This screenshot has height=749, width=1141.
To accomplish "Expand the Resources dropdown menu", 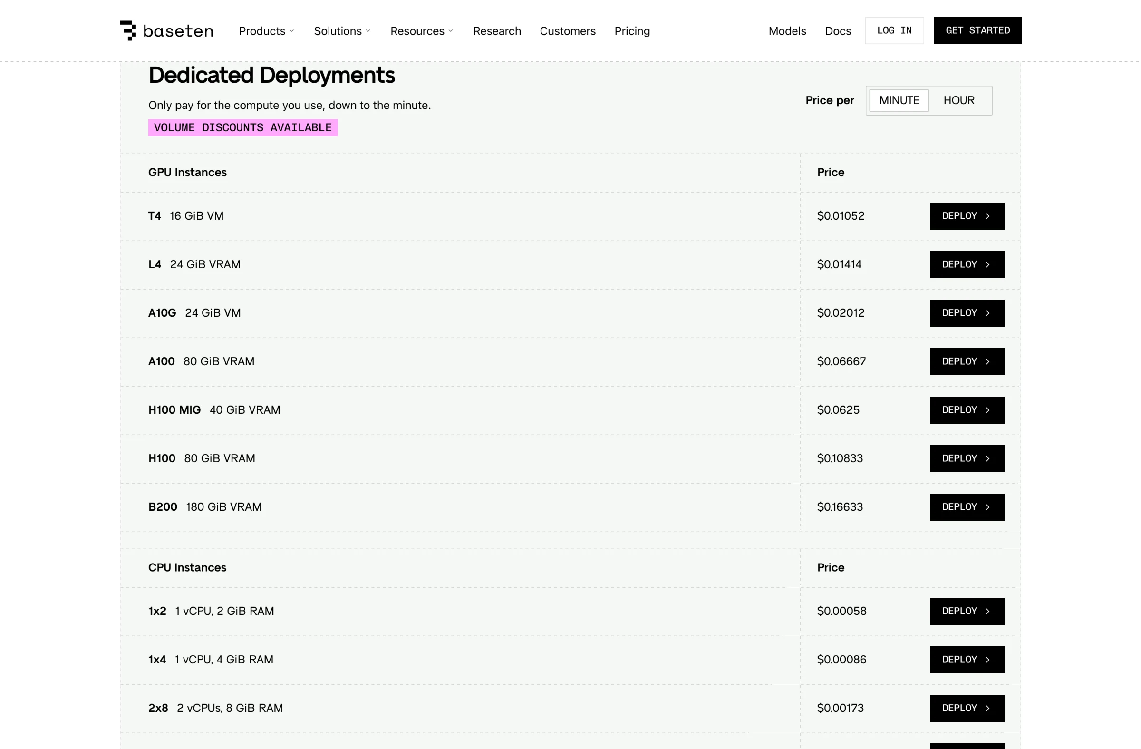I will [422, 31].
